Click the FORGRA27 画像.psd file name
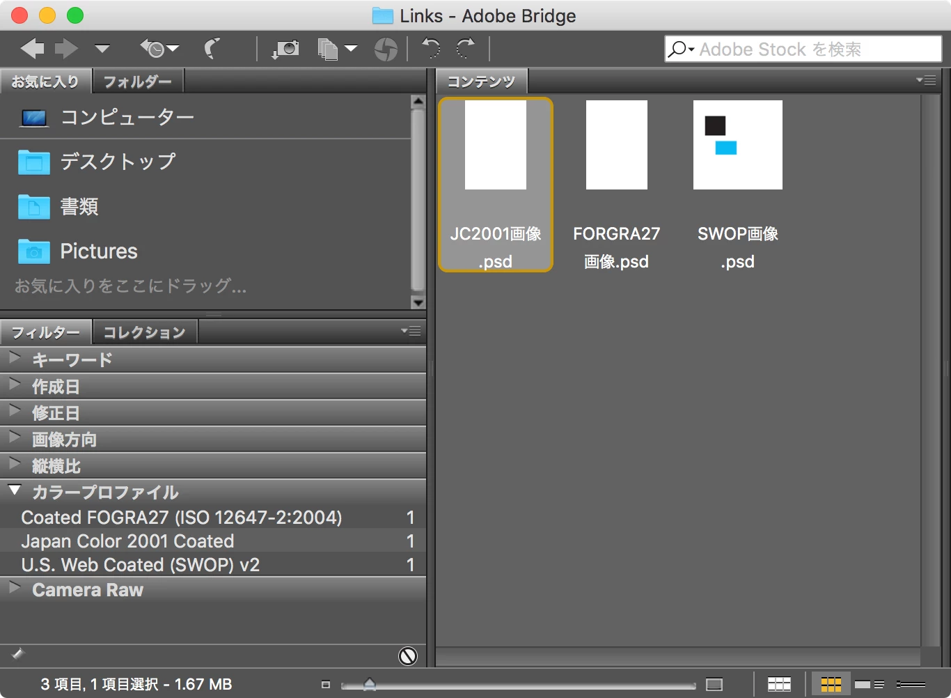Image resolution: width=951 pixels, height=698 pixels. [617, 248]
